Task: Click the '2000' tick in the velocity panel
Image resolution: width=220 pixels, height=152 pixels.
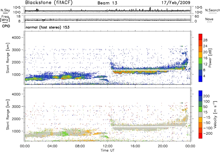Action: tap(16, 119)
